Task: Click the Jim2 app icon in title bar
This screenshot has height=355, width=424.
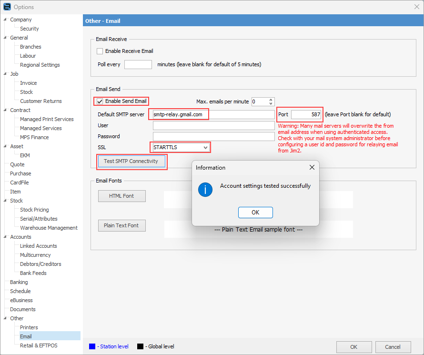Action: [7, 7]
